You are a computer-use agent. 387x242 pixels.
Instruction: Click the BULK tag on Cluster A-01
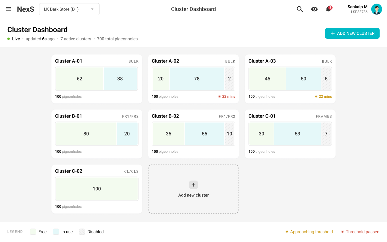(x=134, y=61)
